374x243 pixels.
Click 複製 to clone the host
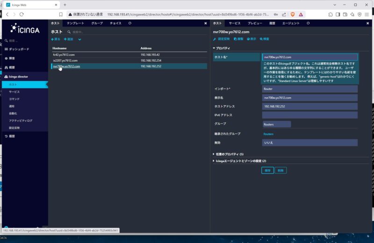pyautogui.click(x=238, y=39)
